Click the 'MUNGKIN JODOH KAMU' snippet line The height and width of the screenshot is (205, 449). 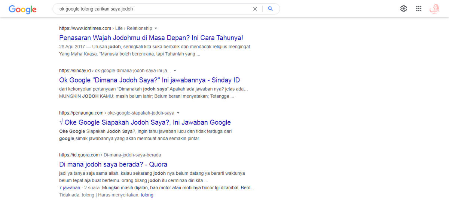point(147,96)
